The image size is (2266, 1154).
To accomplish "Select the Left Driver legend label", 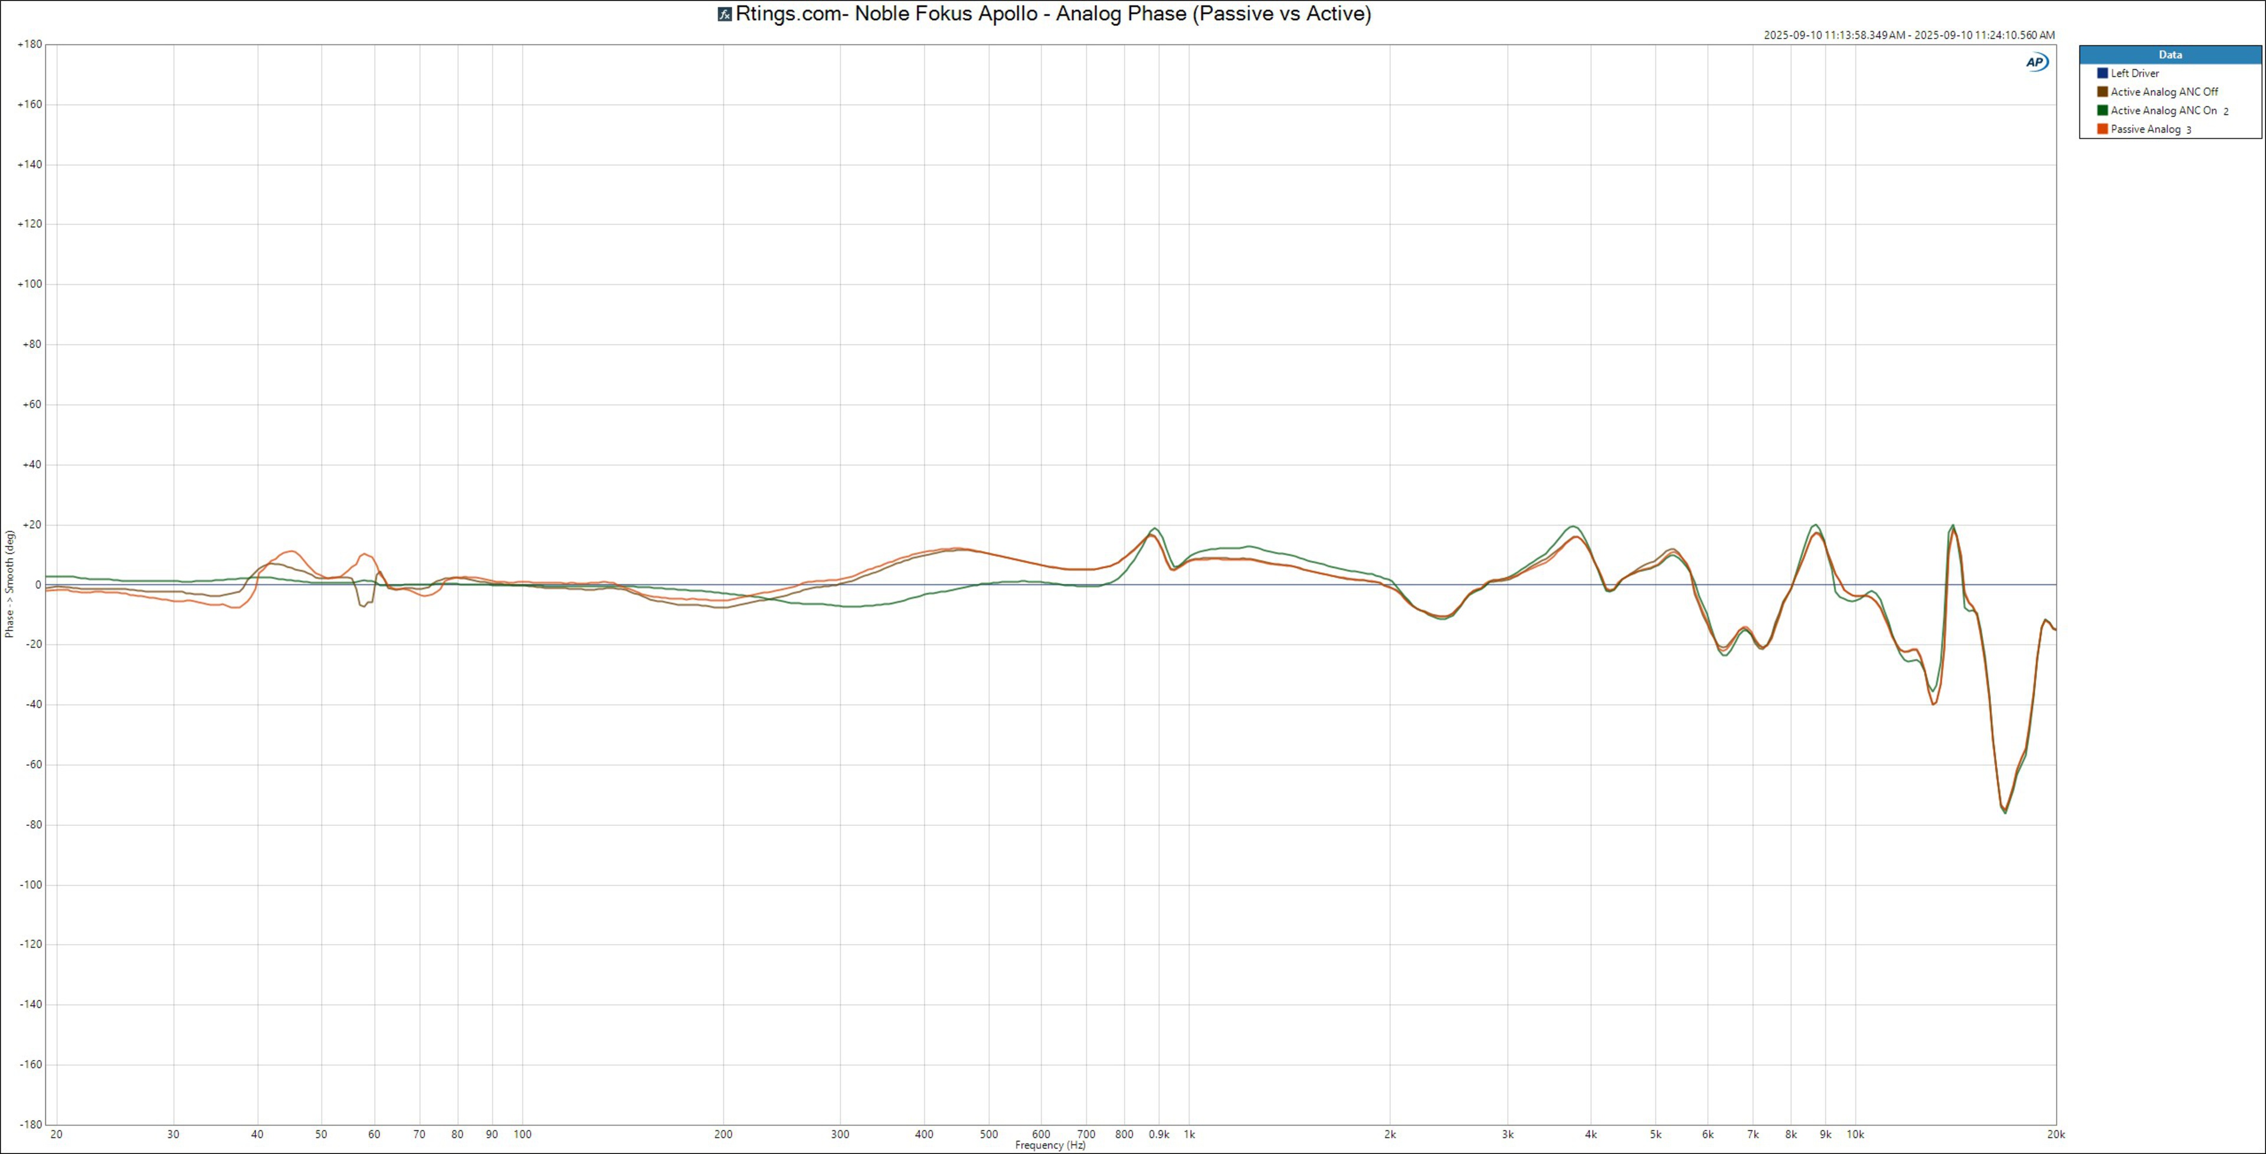I will 2134,74.
